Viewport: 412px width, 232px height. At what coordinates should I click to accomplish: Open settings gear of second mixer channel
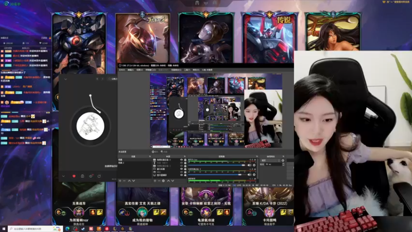[x=254, y=175]
